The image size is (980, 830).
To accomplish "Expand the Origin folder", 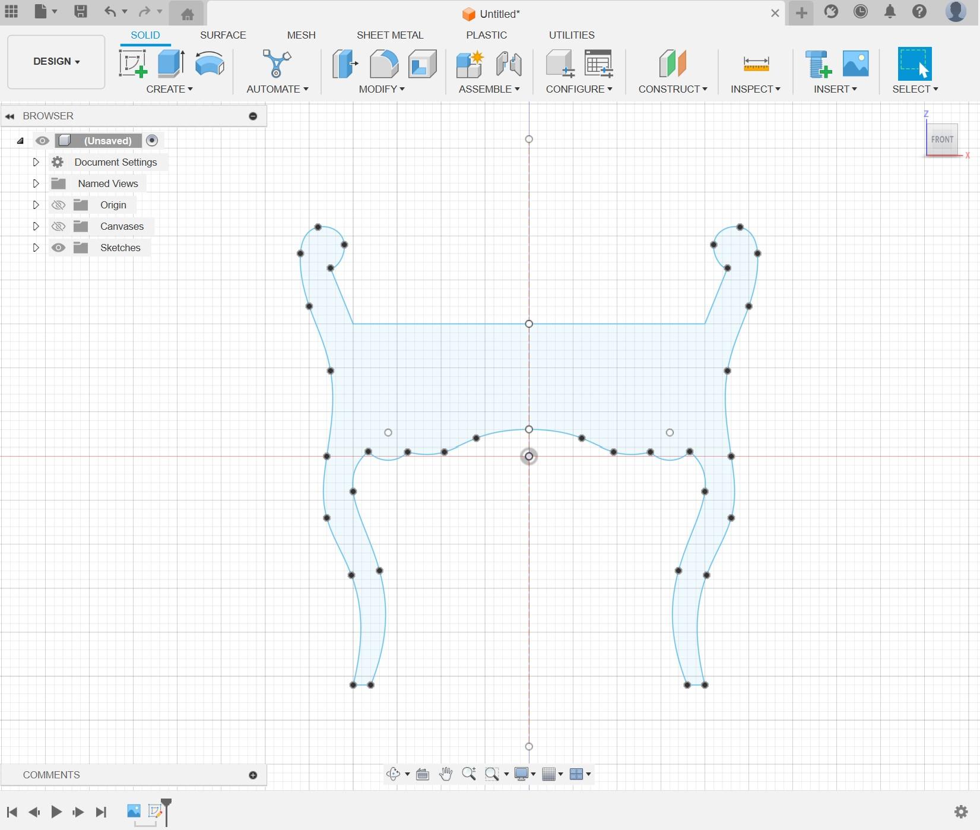I will tap(36, 205).
